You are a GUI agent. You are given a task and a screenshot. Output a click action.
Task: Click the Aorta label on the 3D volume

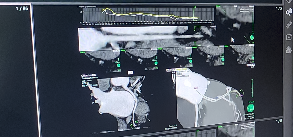tap(196, 88)
